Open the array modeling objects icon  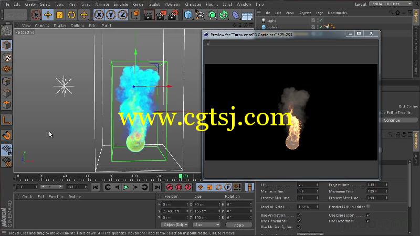(224, 15)
